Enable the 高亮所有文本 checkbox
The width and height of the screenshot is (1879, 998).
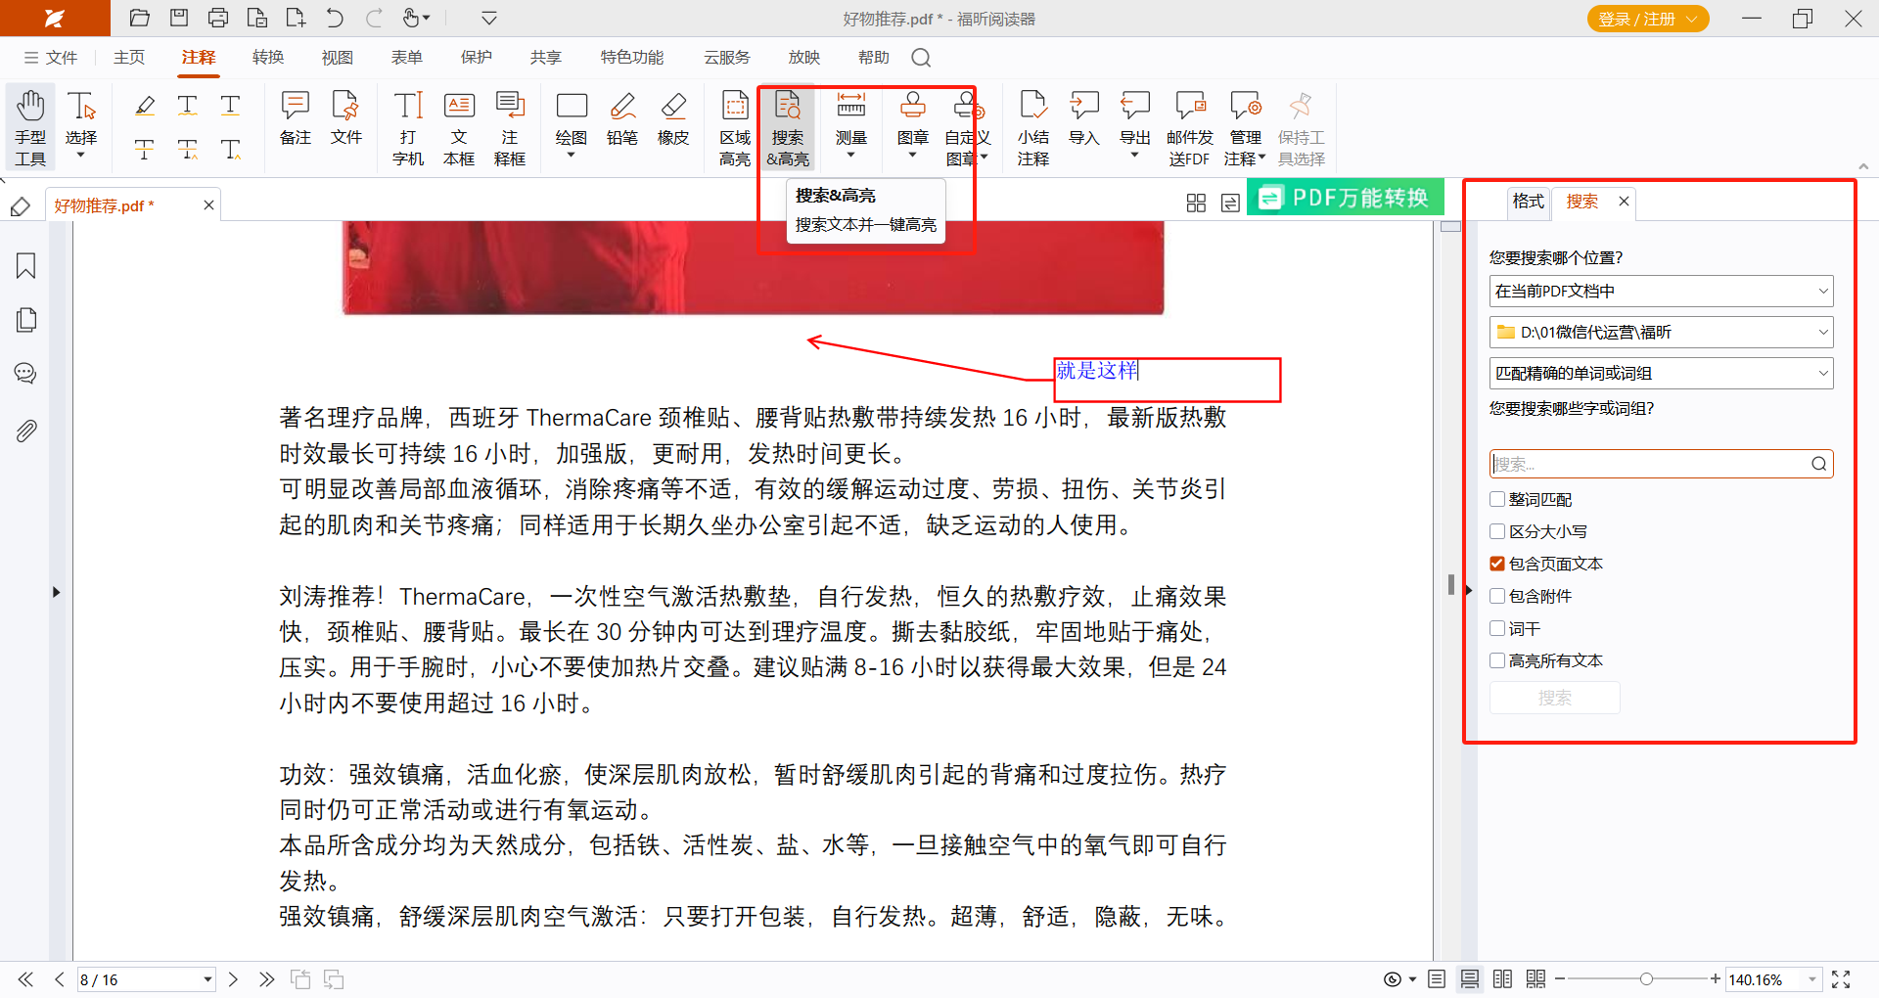pos(1497,660)
